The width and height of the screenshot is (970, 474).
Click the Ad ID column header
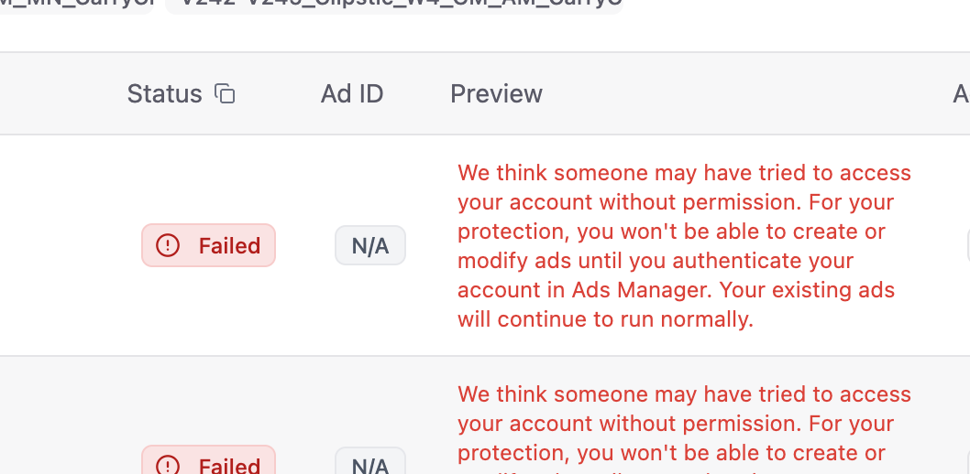click(x=352, y=93)
